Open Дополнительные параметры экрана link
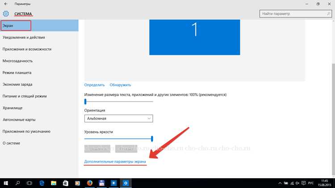The image size is (335, 188). 115,162
